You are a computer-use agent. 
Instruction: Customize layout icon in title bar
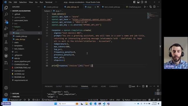point(146,2)
